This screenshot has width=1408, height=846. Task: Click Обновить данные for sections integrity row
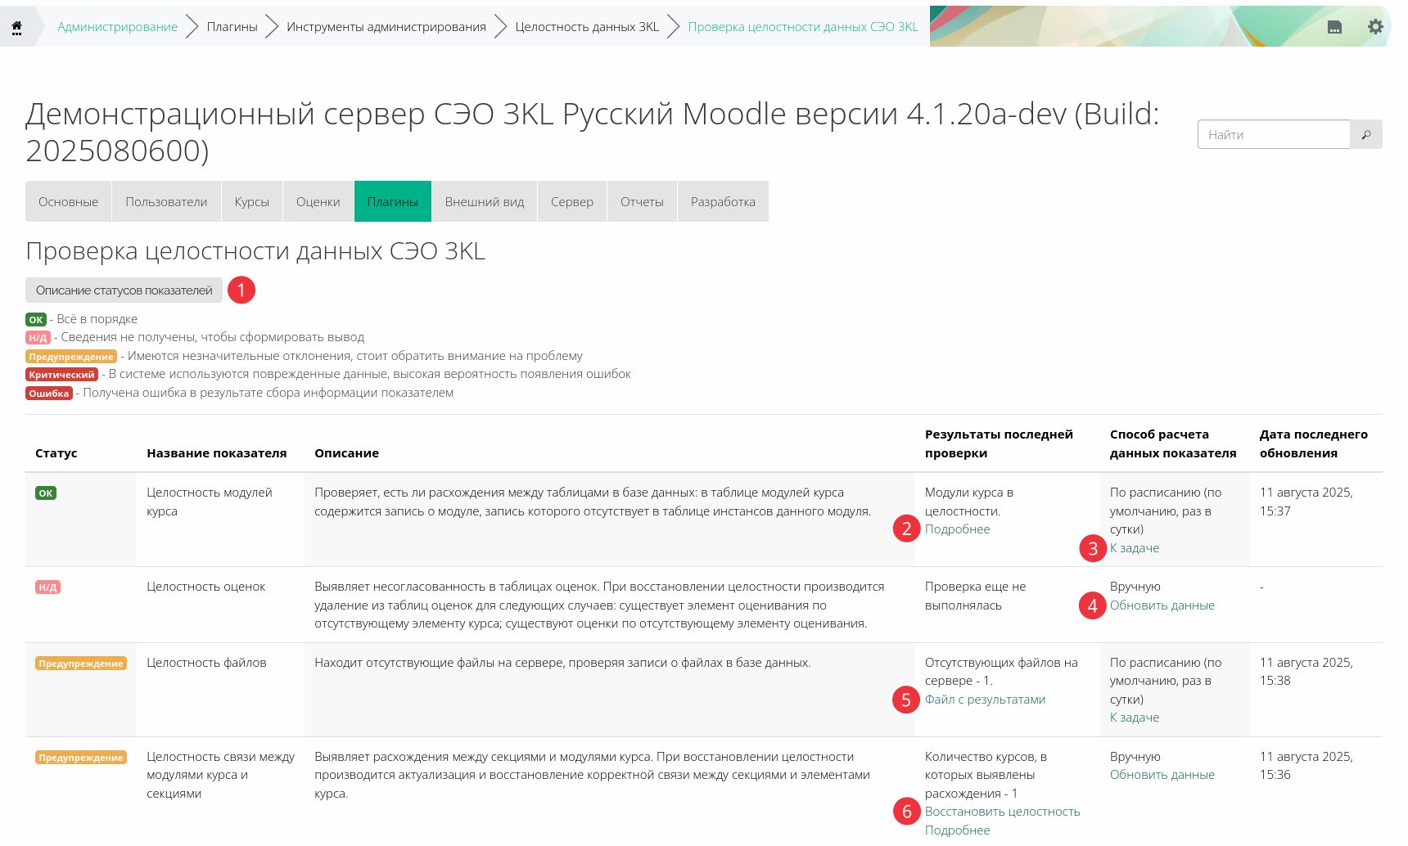pyautogui.click(x=1162, y=775)
